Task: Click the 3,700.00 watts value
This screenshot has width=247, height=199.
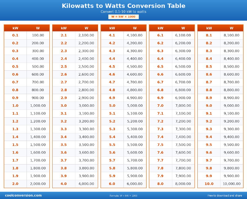Action: pyautogui.click(x=86, y=160)
